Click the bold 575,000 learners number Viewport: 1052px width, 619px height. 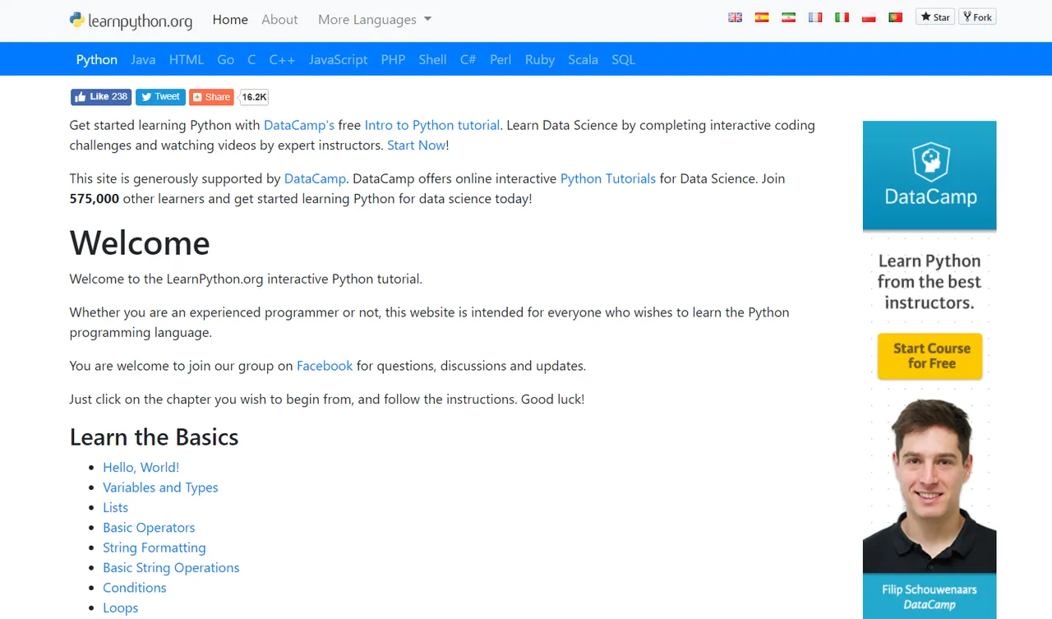95,198
